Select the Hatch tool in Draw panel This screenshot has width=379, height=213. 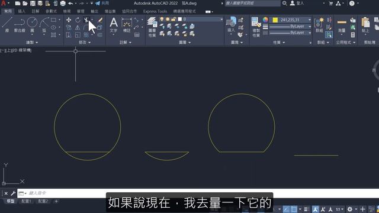tap(53, 35)
